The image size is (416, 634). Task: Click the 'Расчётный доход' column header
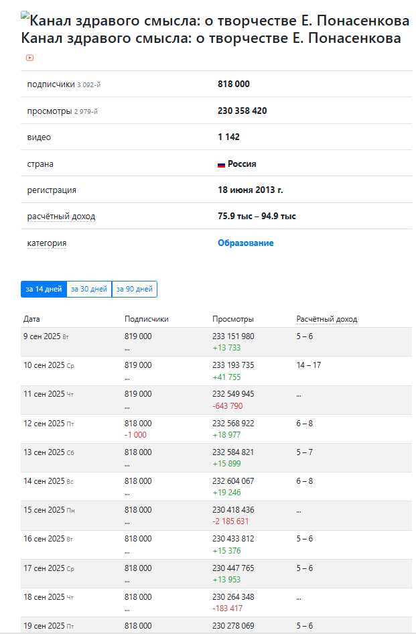coord(327,319)
